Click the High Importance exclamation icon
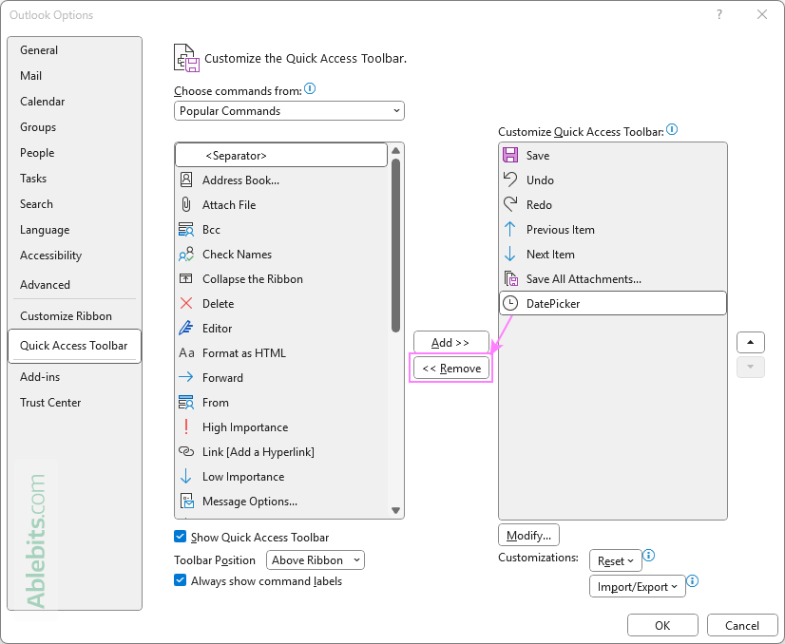Viewport: 785px width, 644px height. pyautogui.click(x=186, y=426)
